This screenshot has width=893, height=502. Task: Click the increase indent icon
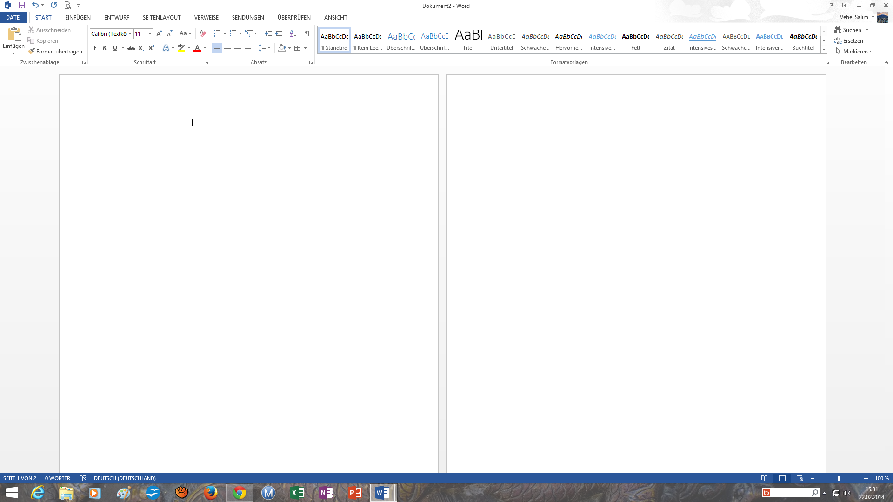point(279,33)
